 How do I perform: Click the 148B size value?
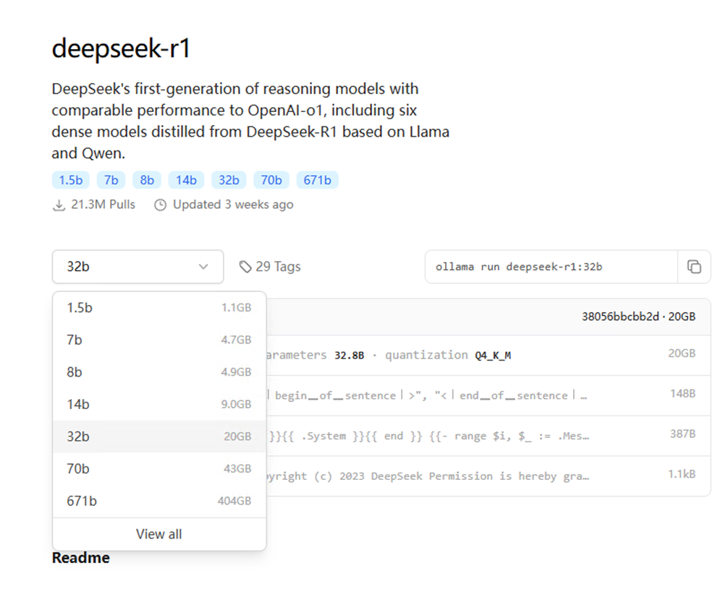(x=682, y=394)
